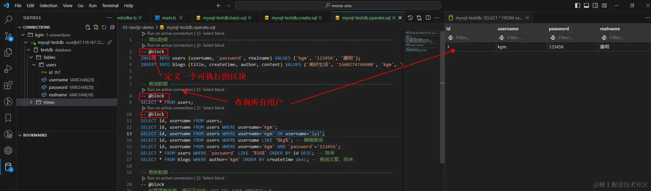The image size is (651, 191).
Task: Collapse all items in CONNECTIONS
Action: coord(112,27)
